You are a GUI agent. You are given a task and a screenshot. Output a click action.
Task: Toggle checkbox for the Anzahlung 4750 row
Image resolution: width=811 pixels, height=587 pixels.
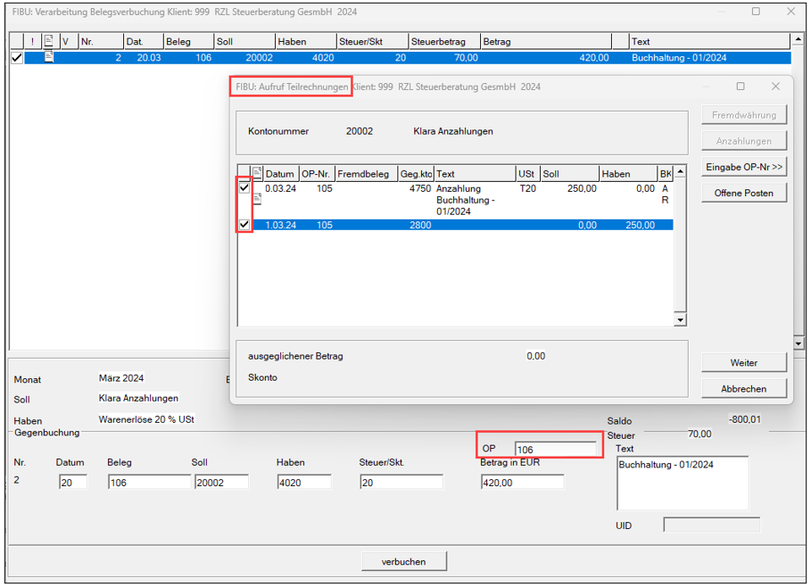(x=244, y=188)
